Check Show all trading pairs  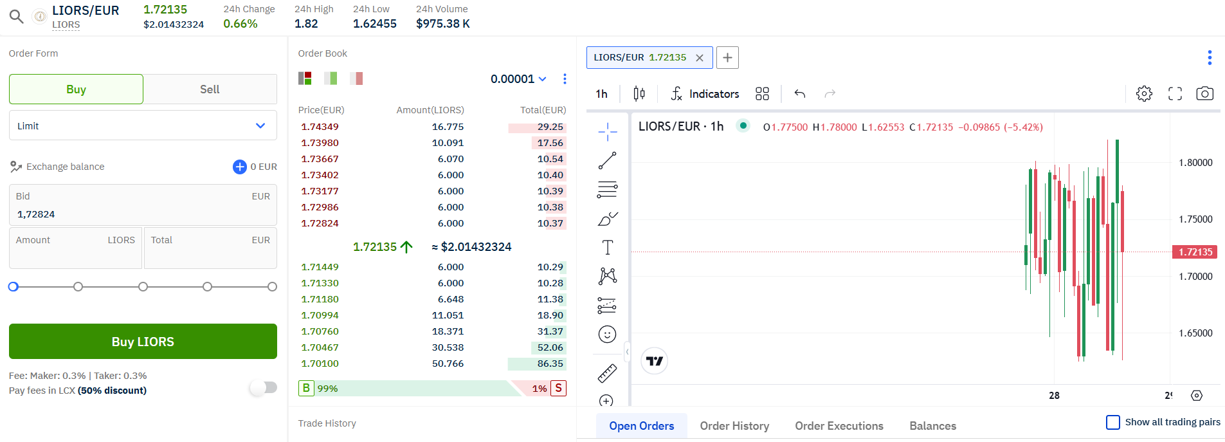(1113, 422)
